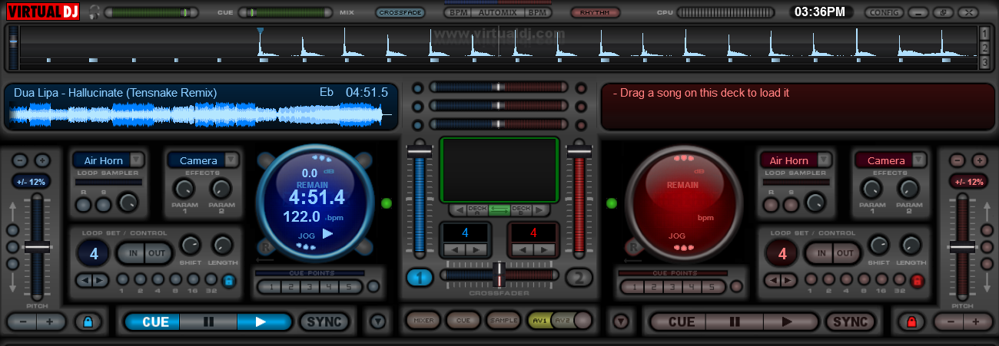Click the left deck Param 1 knob
Image resolution: width=999 pixels, height=346 pixels.
(184, 189)
